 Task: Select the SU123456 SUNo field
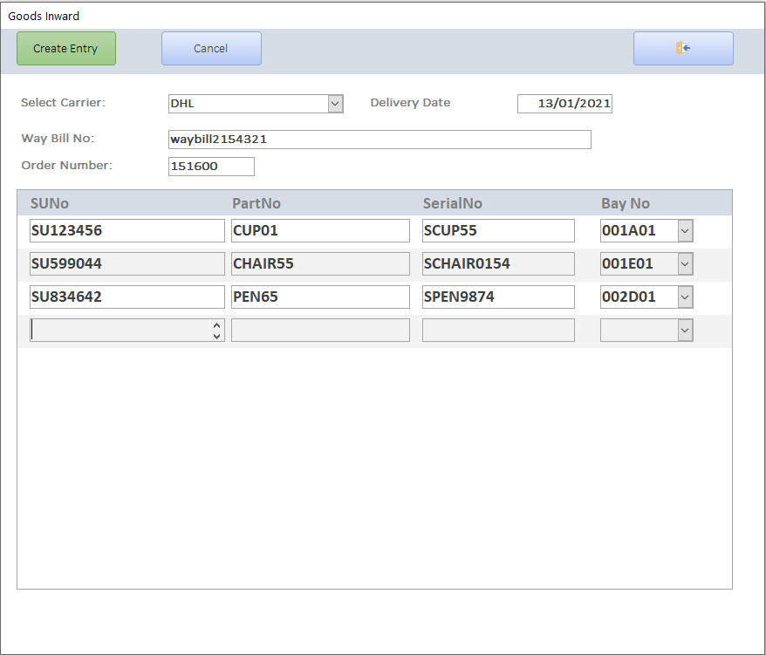(x=127, y=231)
